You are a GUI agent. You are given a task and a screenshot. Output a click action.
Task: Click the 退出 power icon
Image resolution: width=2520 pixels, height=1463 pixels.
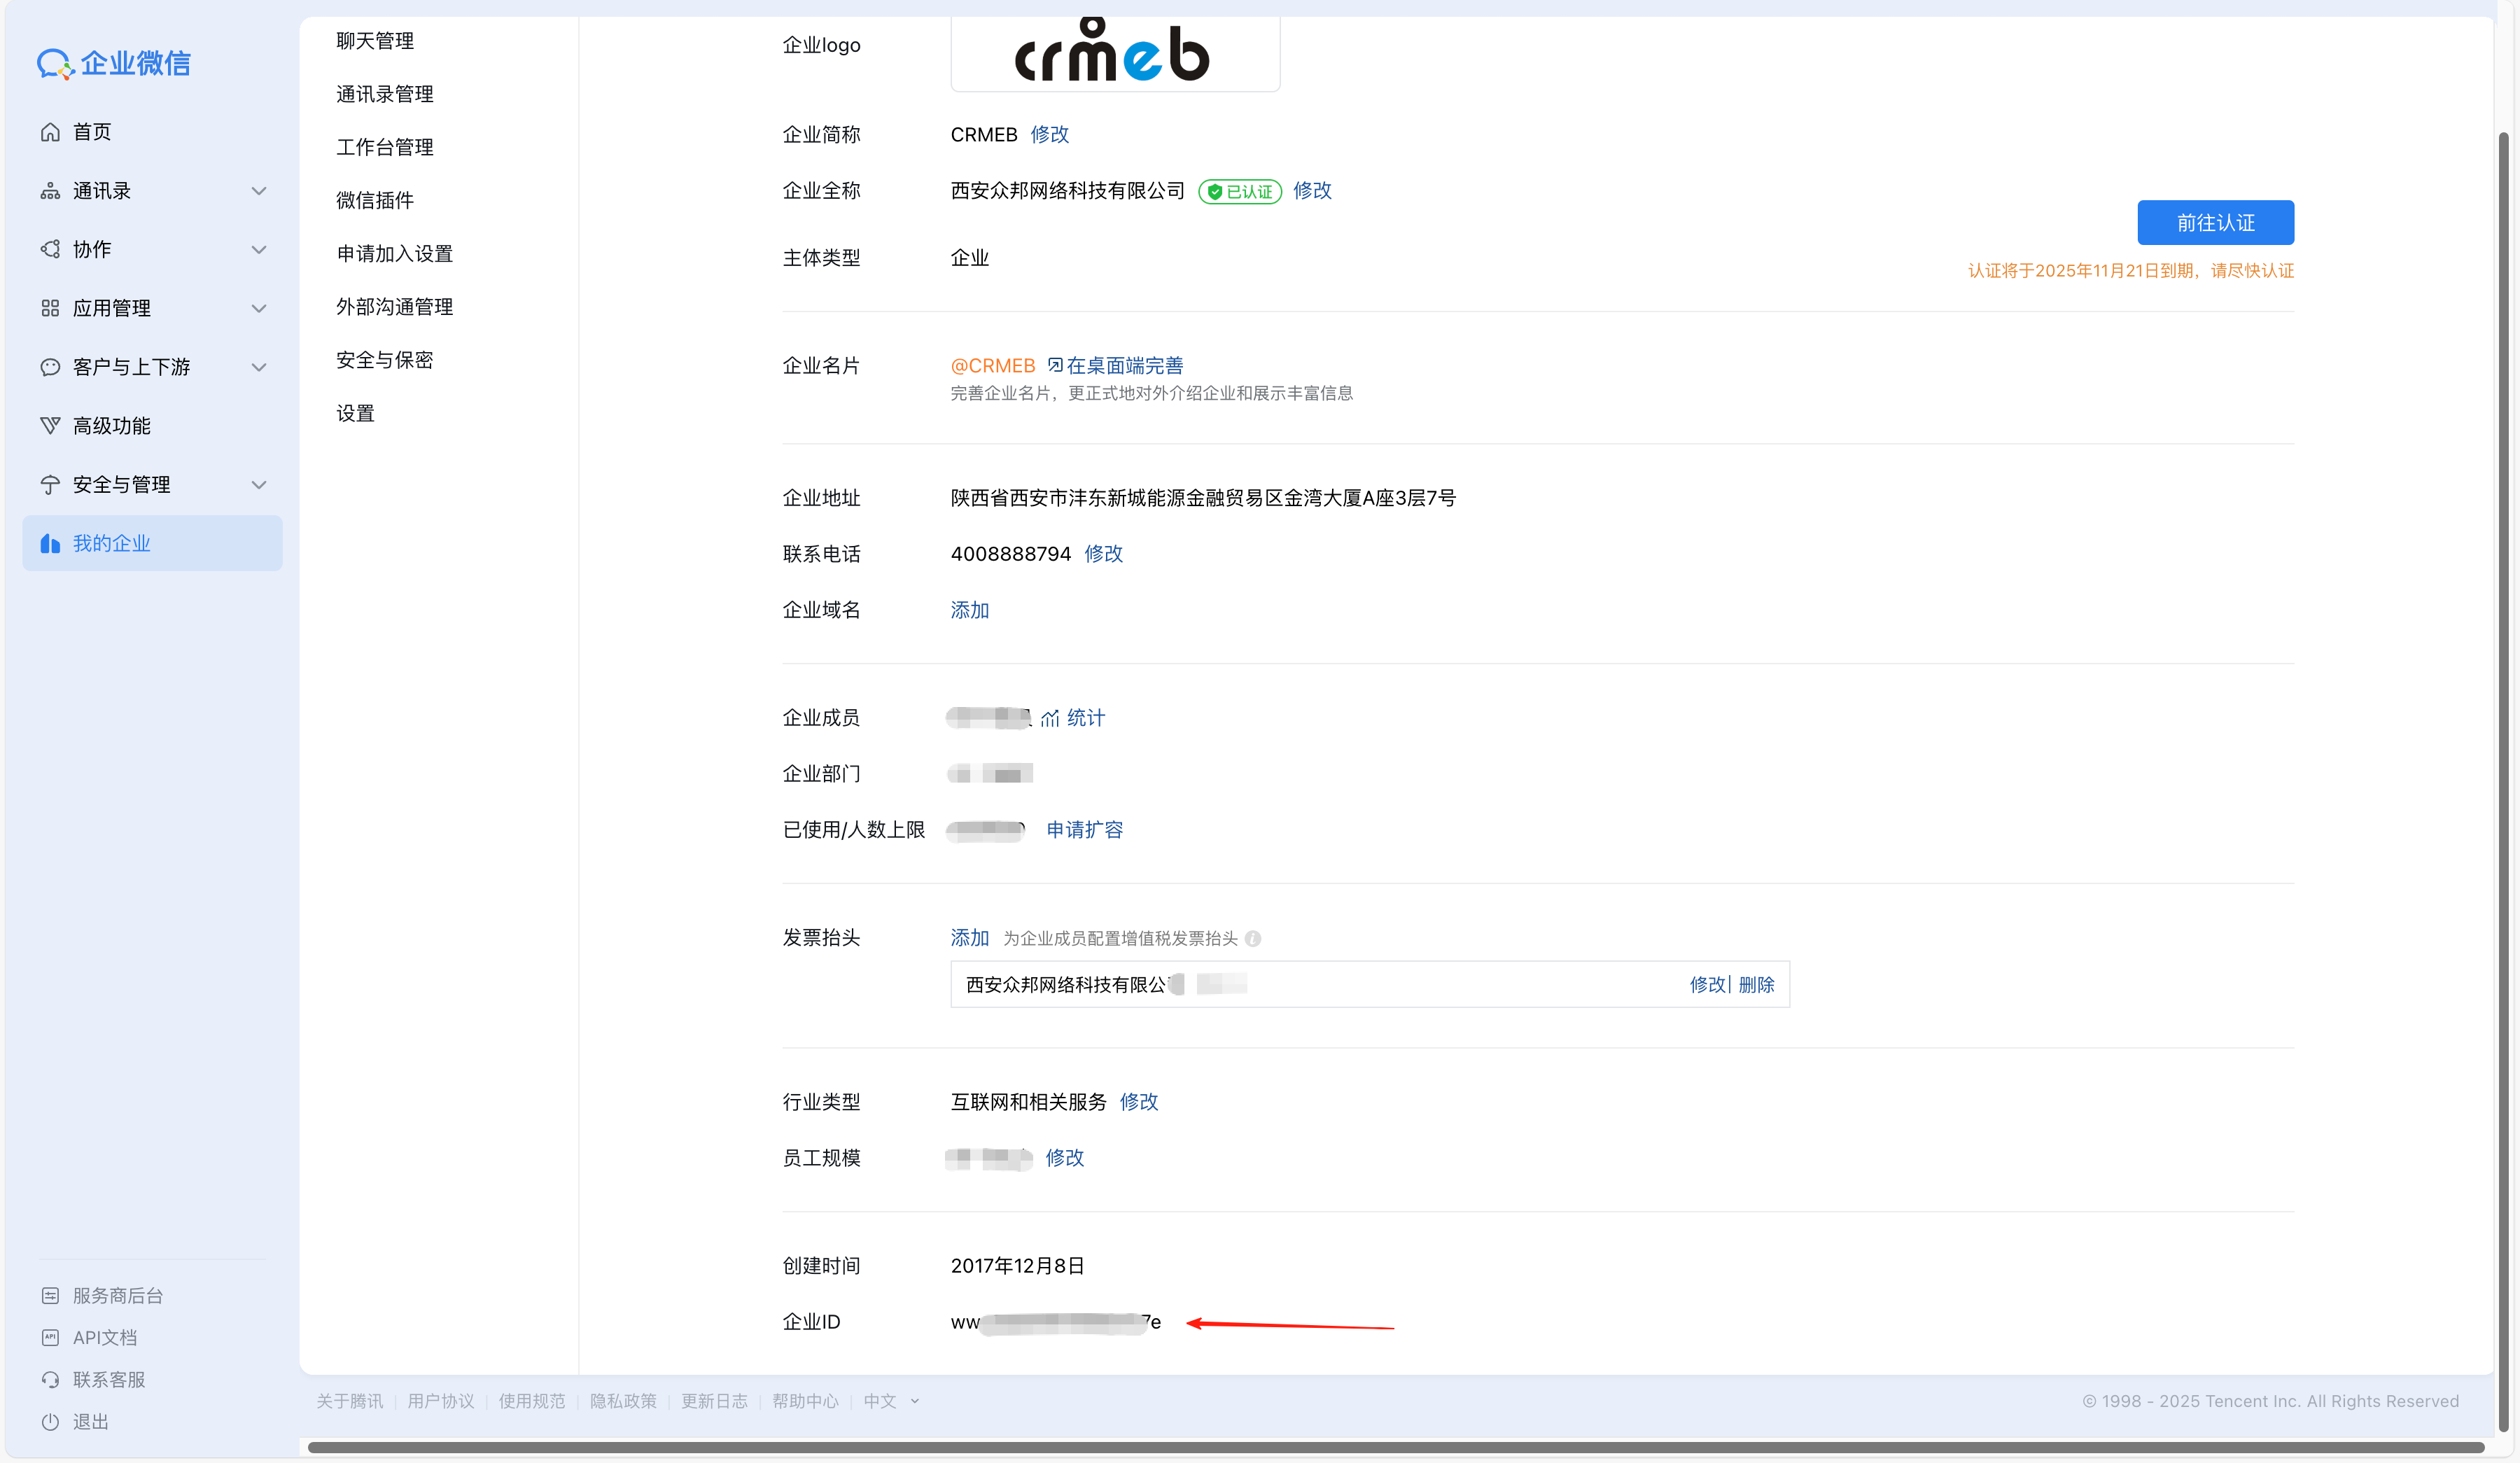(50, 1421)
